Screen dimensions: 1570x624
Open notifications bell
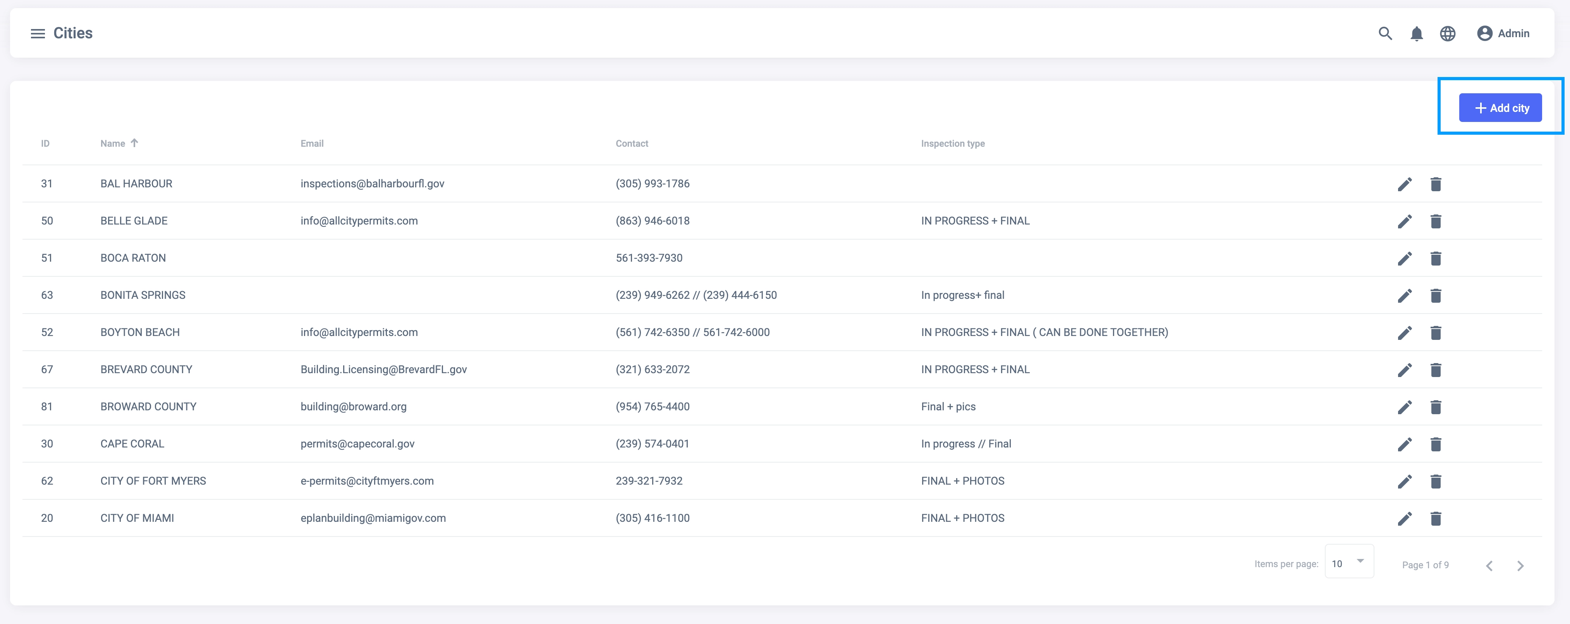1416,34
